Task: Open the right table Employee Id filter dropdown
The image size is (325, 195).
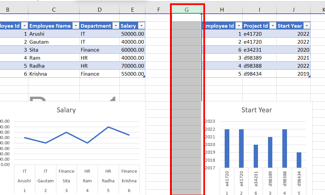Action: (x=239, y=26)
